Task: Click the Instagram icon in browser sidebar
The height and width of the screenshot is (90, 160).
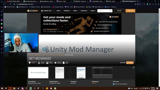Action: coord(2,27)
